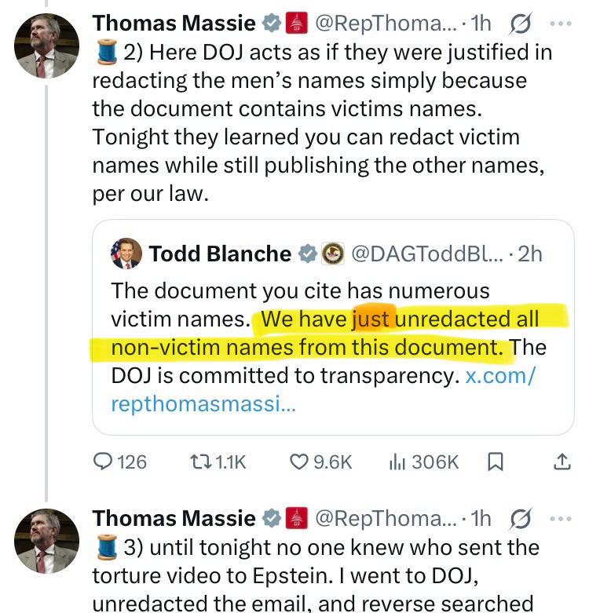The height and width of the screenshot is (613, 589).
Task: Click Todd Blanche's name in quoted post
Action: pos(220,254)
